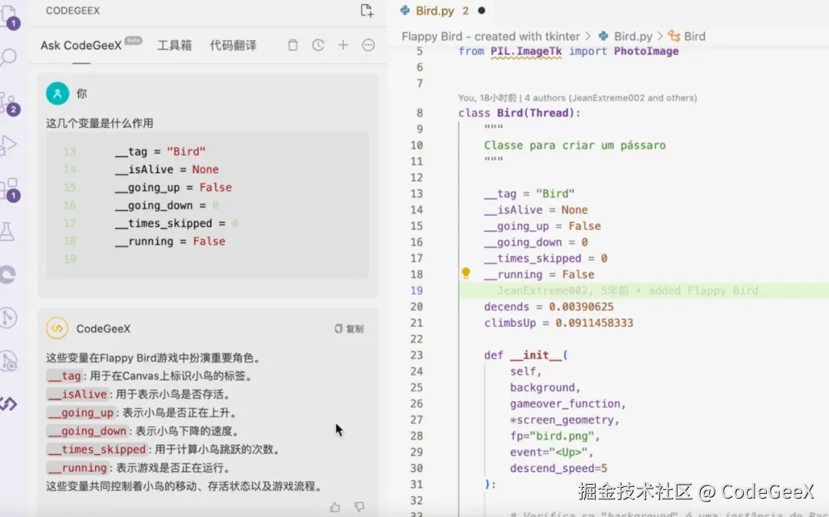Delete chat with the trash icon

click(292, 45)
